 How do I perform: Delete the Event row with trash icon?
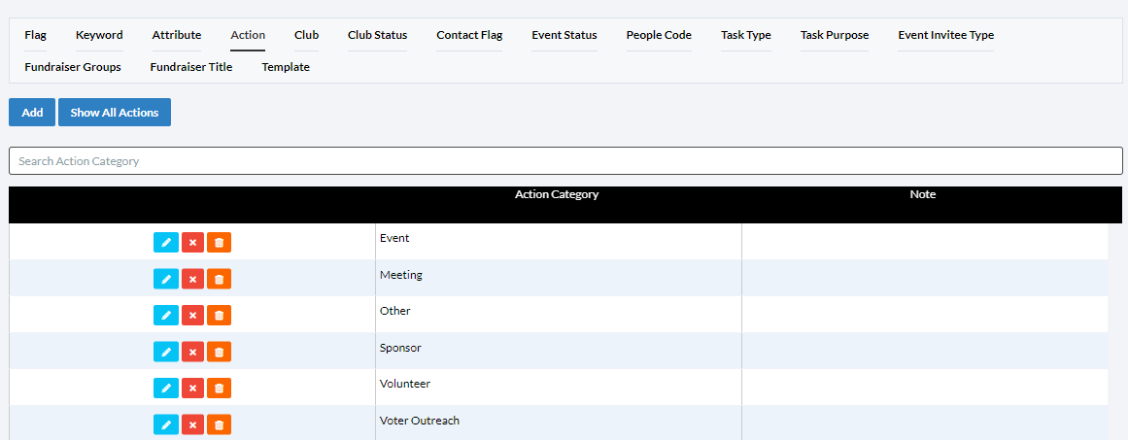coord(219,242)
